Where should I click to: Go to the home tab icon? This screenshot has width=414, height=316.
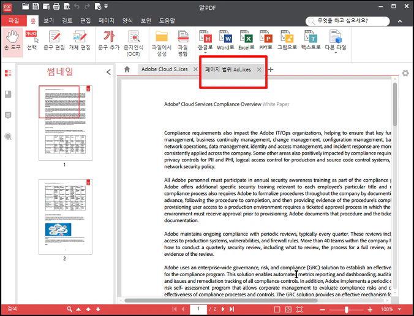click(127, 69)
